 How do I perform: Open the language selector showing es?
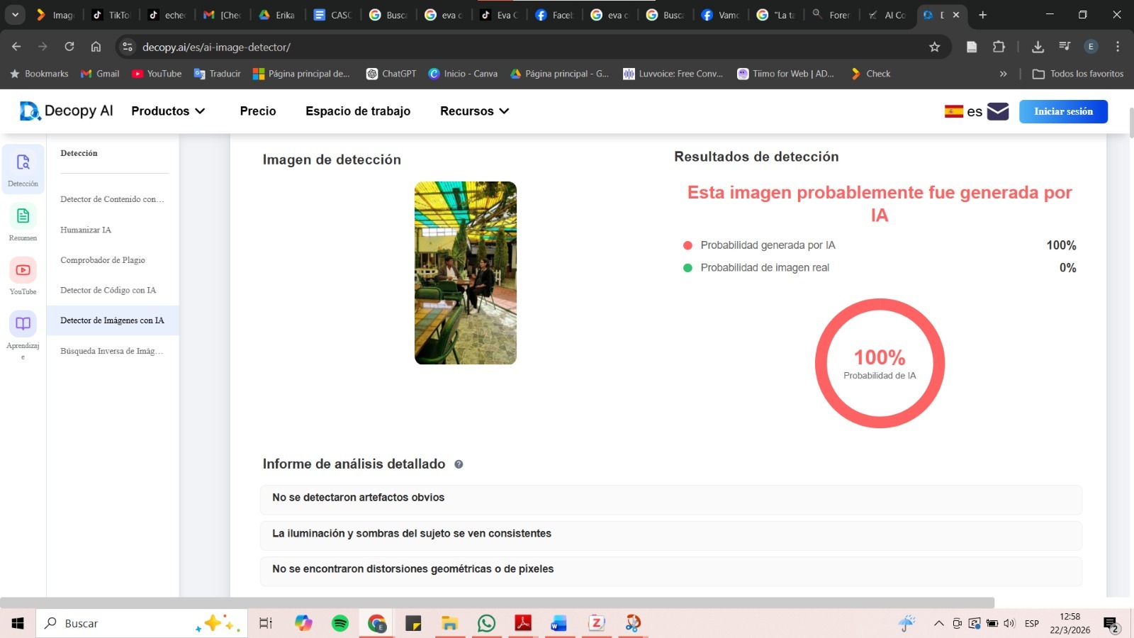[x=964, y=111]
